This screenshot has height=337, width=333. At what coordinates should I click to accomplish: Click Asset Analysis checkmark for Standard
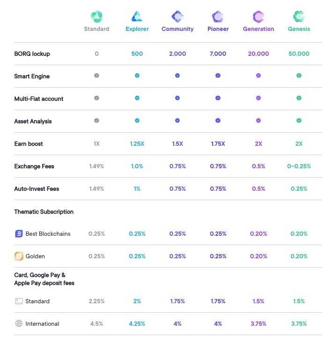(x=96, y=120)
